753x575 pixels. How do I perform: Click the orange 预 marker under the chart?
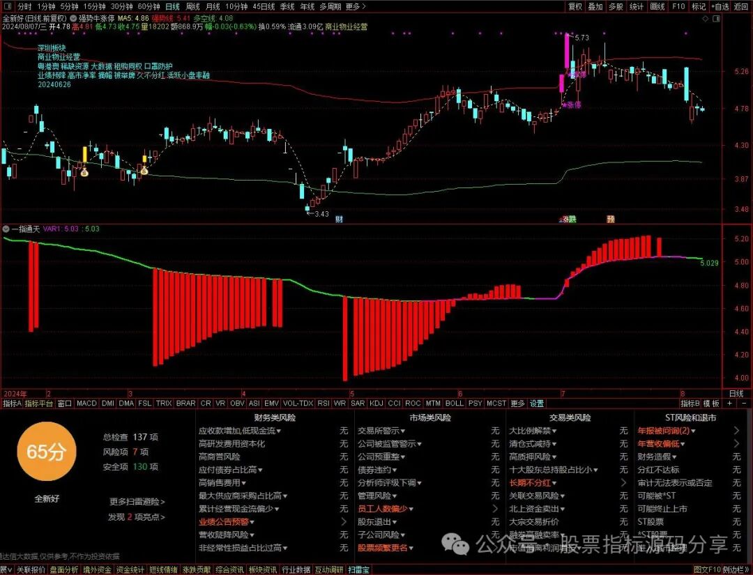(610, 220)
